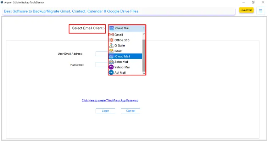
Task: Open the hamburger menu icon
Action: (x=261, y=11)
